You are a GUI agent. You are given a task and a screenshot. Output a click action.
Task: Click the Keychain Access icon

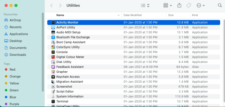coord(53,77)
